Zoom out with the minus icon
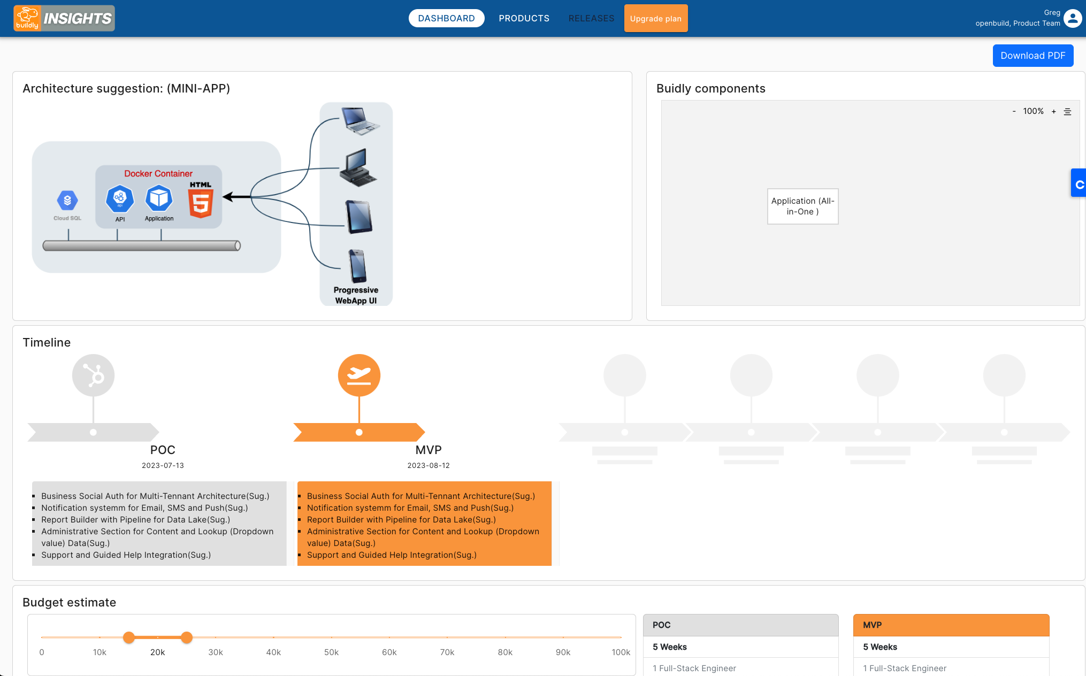Screen dimensions: 1086x676 pyautogui.click(x=1014, y=111)
